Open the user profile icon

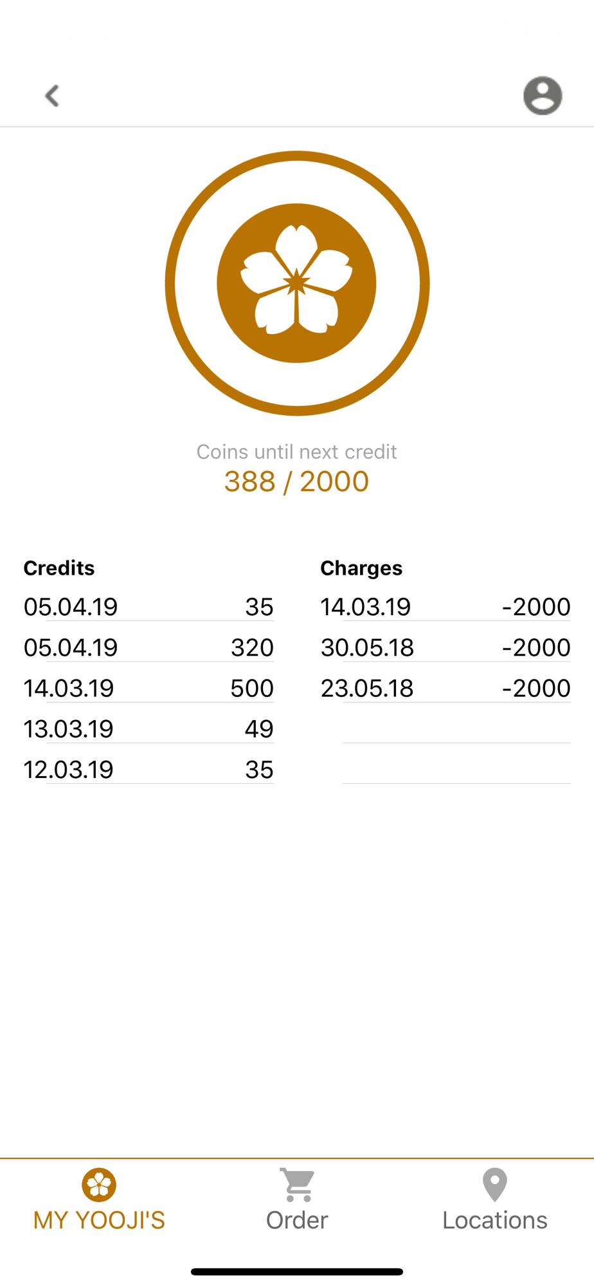pyautogui.click(x=543, y=96)
